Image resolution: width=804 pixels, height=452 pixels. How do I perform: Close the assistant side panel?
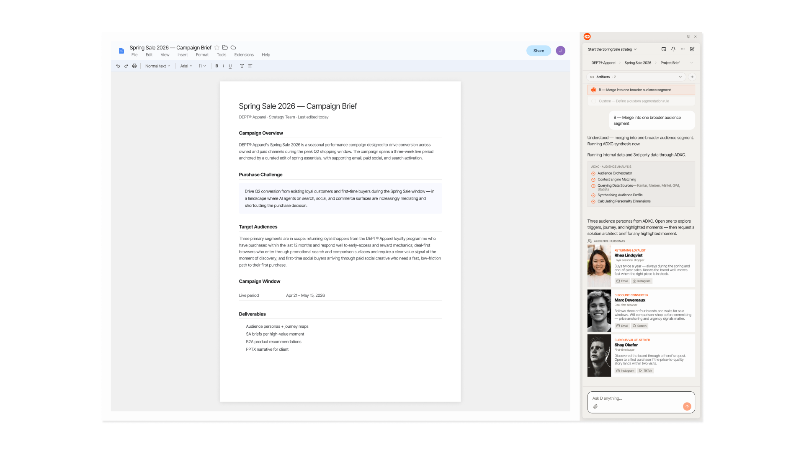pyautogui.click(x=696, y=36)
